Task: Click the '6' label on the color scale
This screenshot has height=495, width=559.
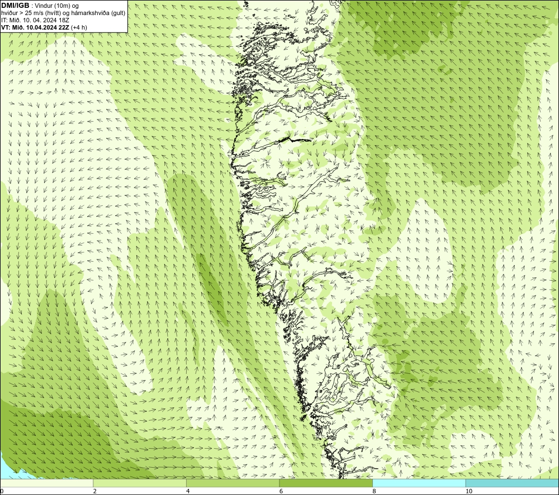Action: pos(281,491)
